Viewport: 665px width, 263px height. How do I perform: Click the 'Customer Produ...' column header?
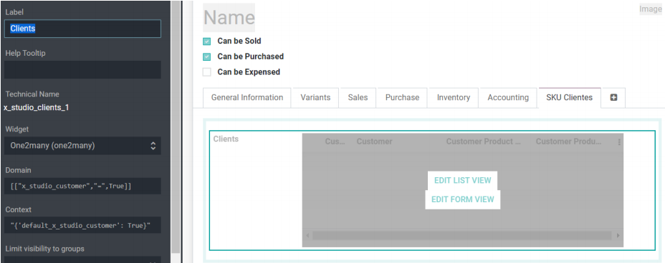[568, 142]
